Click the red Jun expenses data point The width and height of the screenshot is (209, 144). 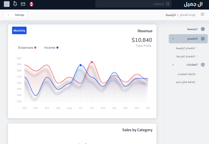pyautogui.click(x=92, y=62)
